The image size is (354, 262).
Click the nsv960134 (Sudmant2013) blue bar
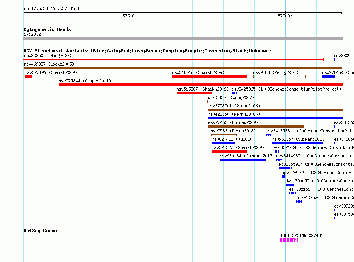coord(243,160)
